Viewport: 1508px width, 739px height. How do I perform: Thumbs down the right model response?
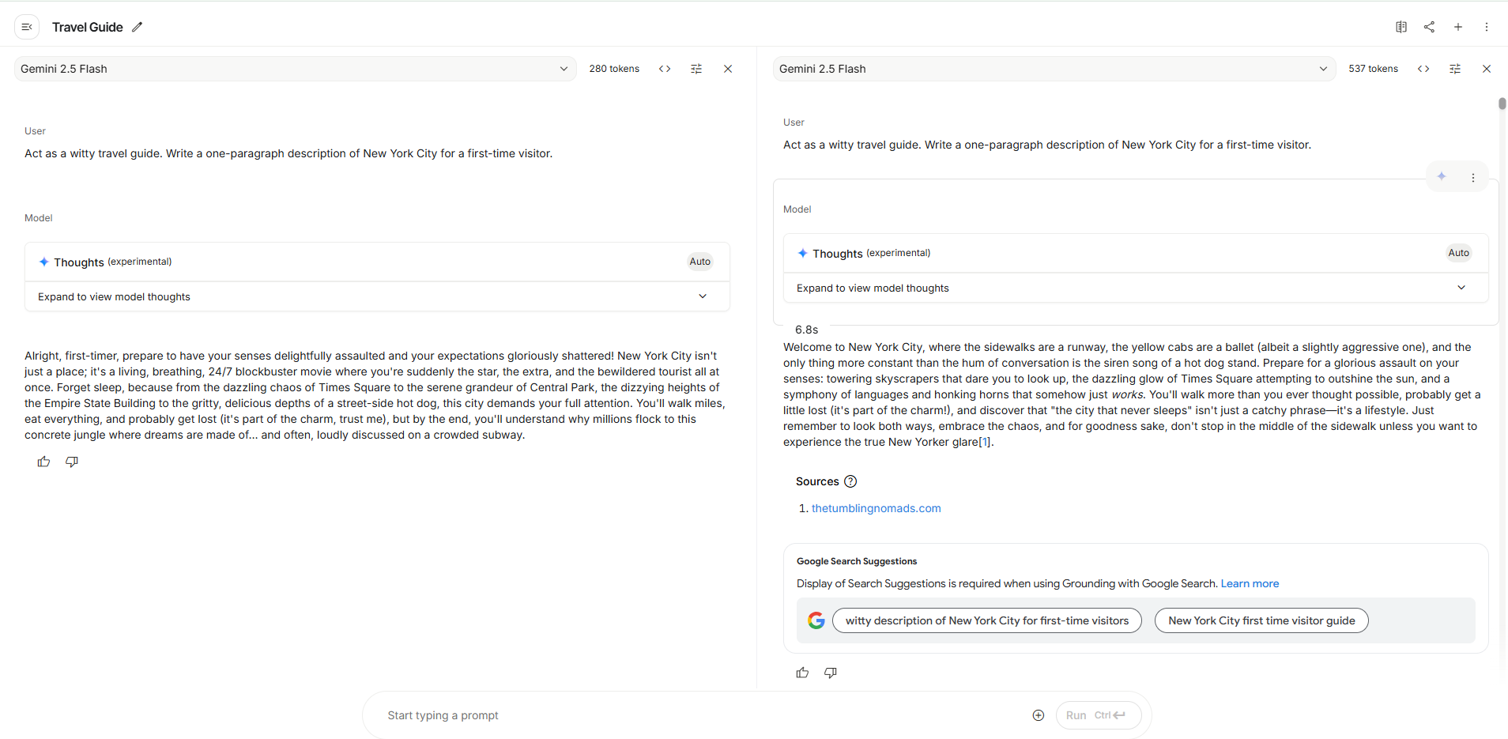[x=831, y=673]
